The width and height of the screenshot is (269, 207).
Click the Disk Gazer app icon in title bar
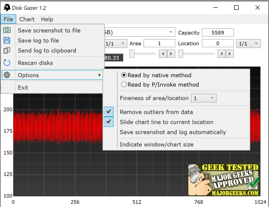[7, 8]
